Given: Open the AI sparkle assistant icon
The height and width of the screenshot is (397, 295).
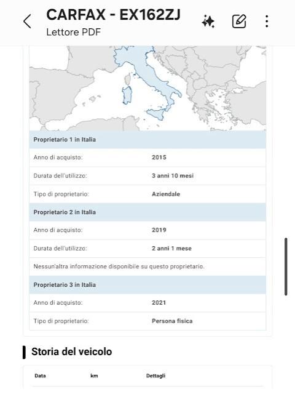Looking at the screenshot, I should 208,22.
